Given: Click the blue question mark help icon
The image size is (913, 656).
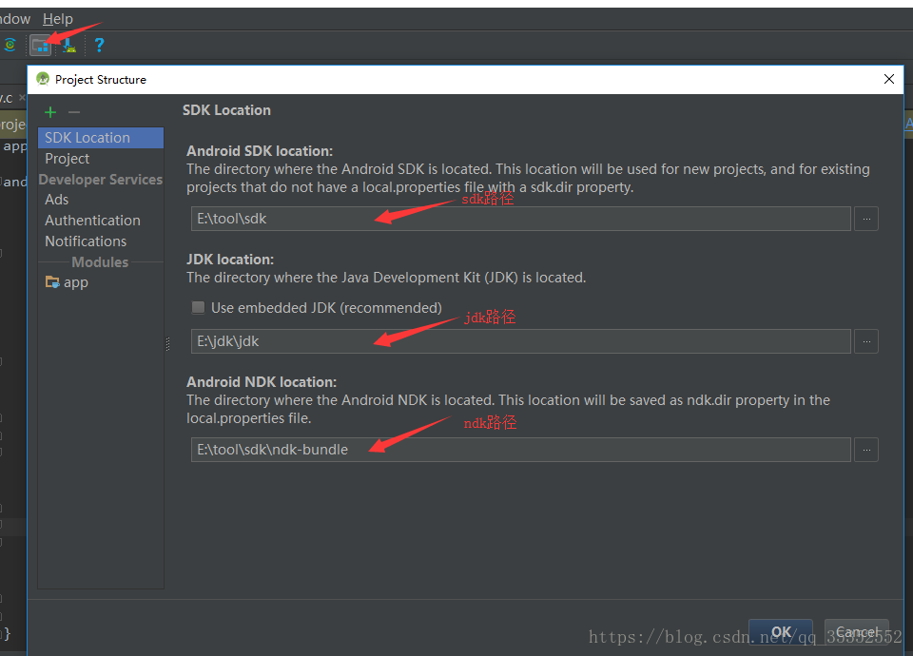Looking at the screenshot, I should 100,45.
